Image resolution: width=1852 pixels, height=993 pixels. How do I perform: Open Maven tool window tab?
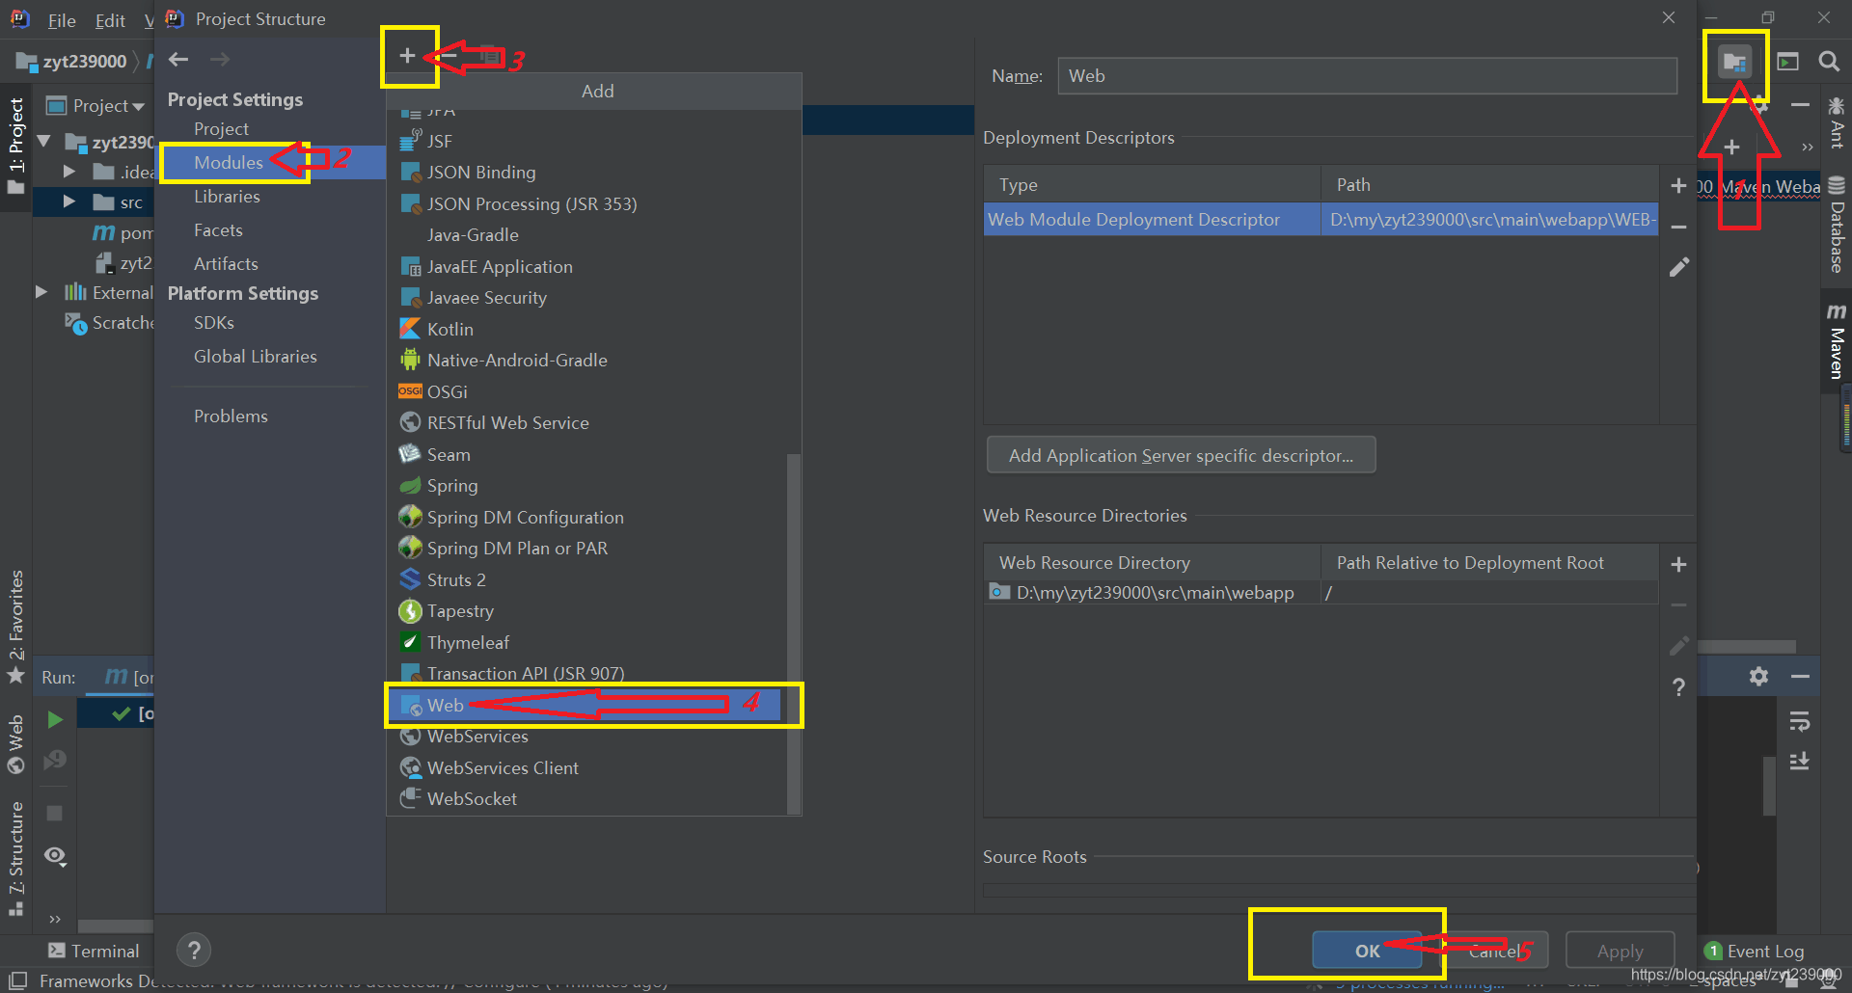click(x=1837, y=342)
